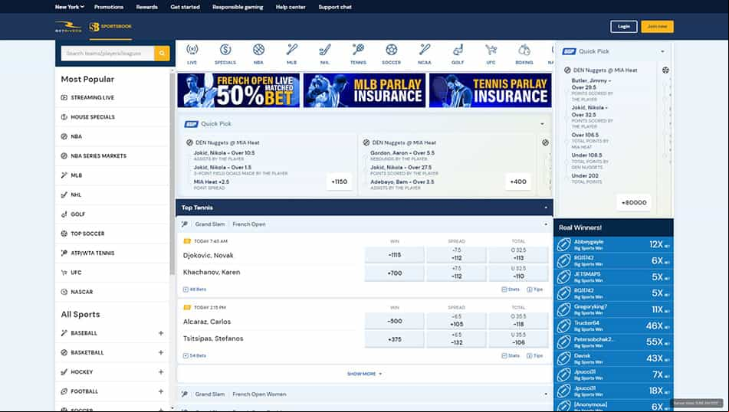Collapse the French Open league row
The width and height of the screenshot is (729, 412).
(x=546, y=224)
